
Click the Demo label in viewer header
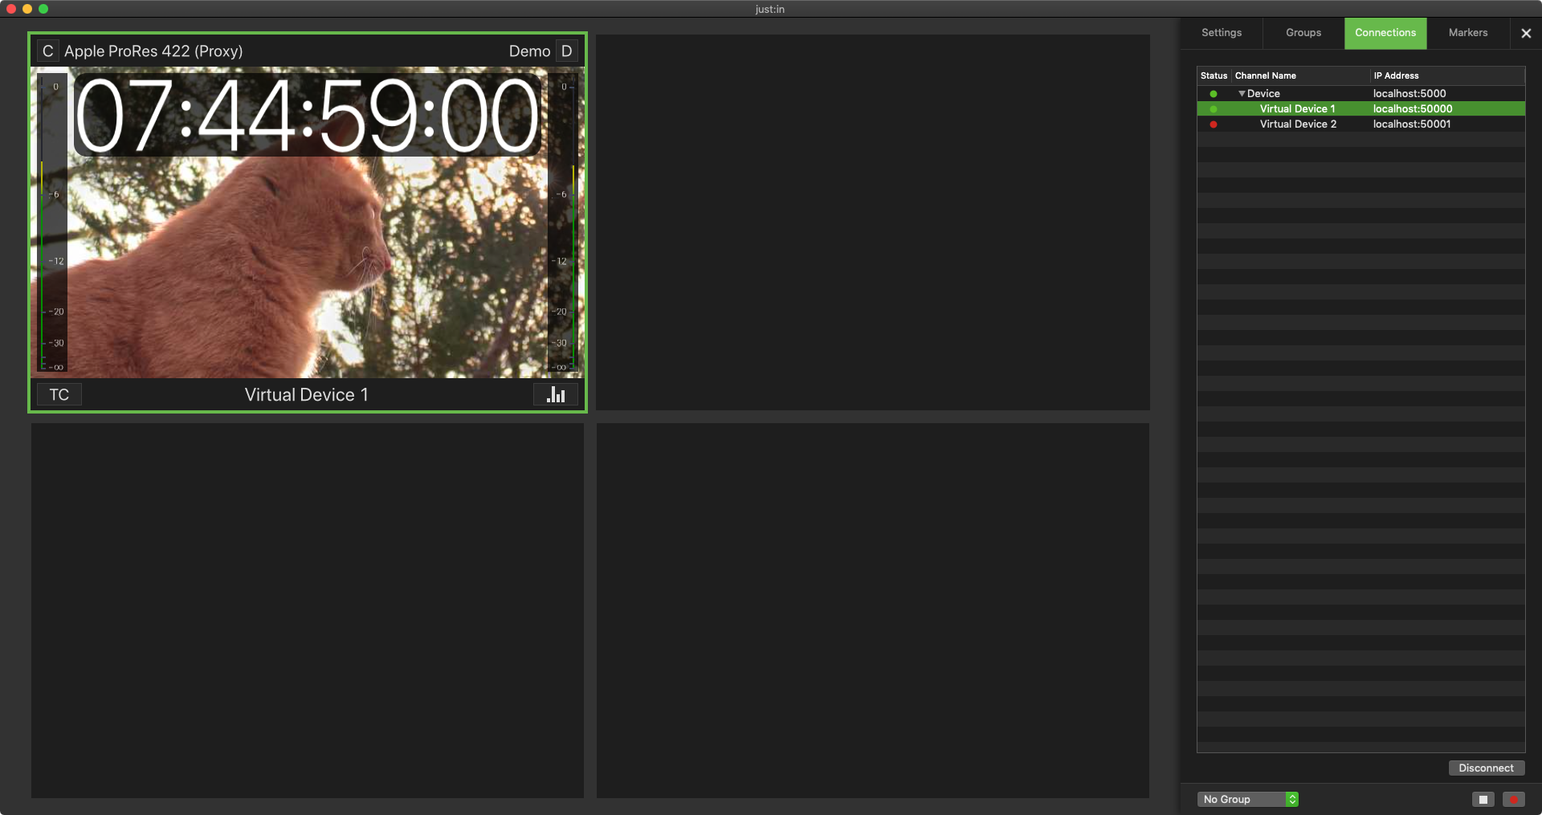pyautogui.click(x=529, y=51)
